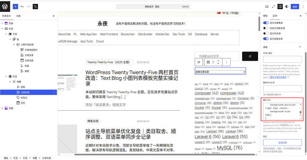Click the 堆叠 breadcrumb item

35,158
